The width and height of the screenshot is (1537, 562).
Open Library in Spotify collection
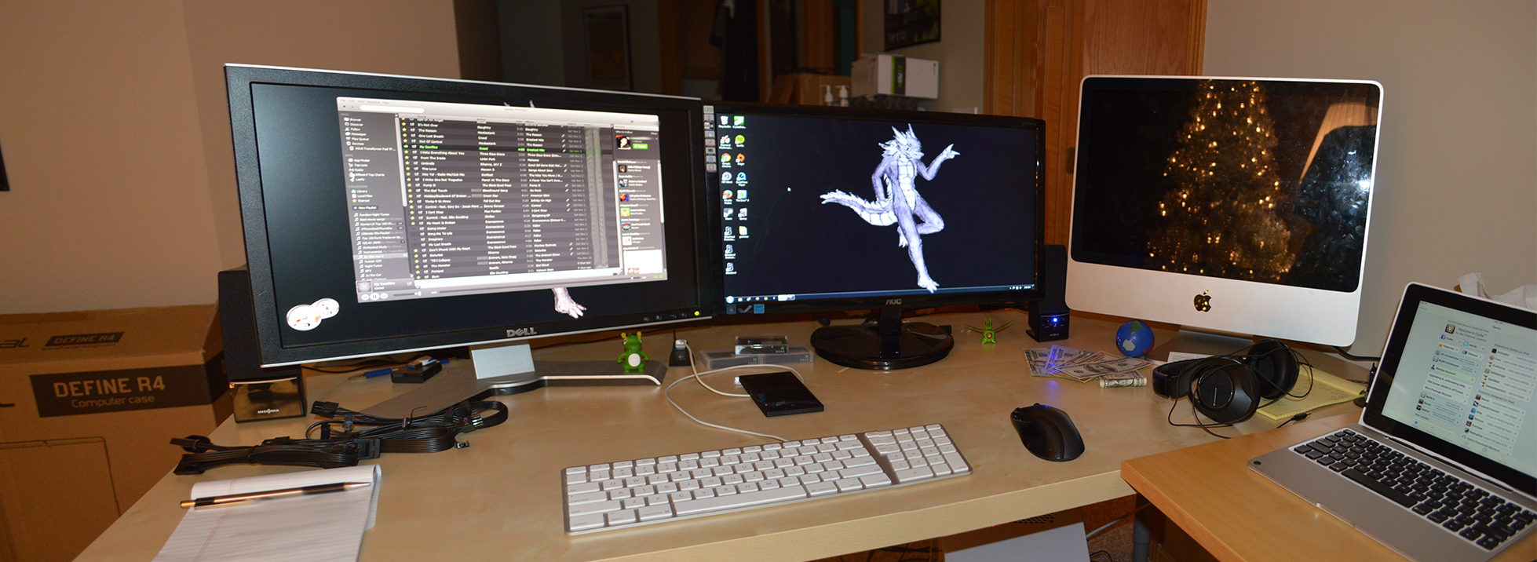pos(361,191)
